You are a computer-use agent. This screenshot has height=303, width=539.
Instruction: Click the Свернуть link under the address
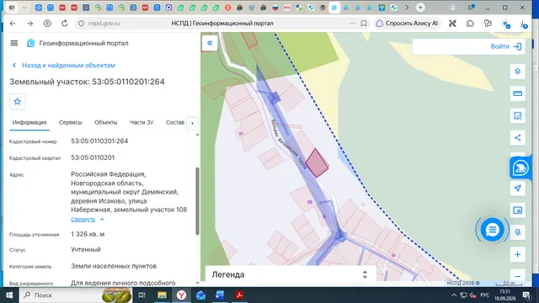pos(83,219)
